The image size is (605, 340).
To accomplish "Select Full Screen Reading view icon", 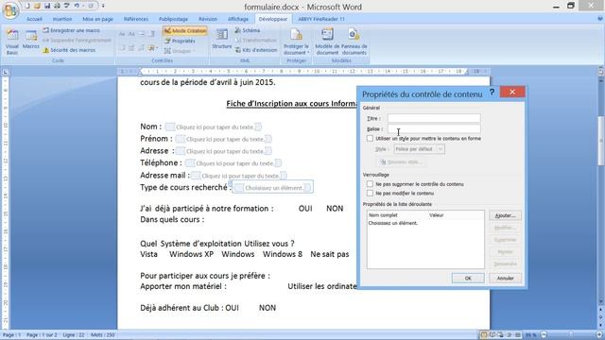I will 493,334.
